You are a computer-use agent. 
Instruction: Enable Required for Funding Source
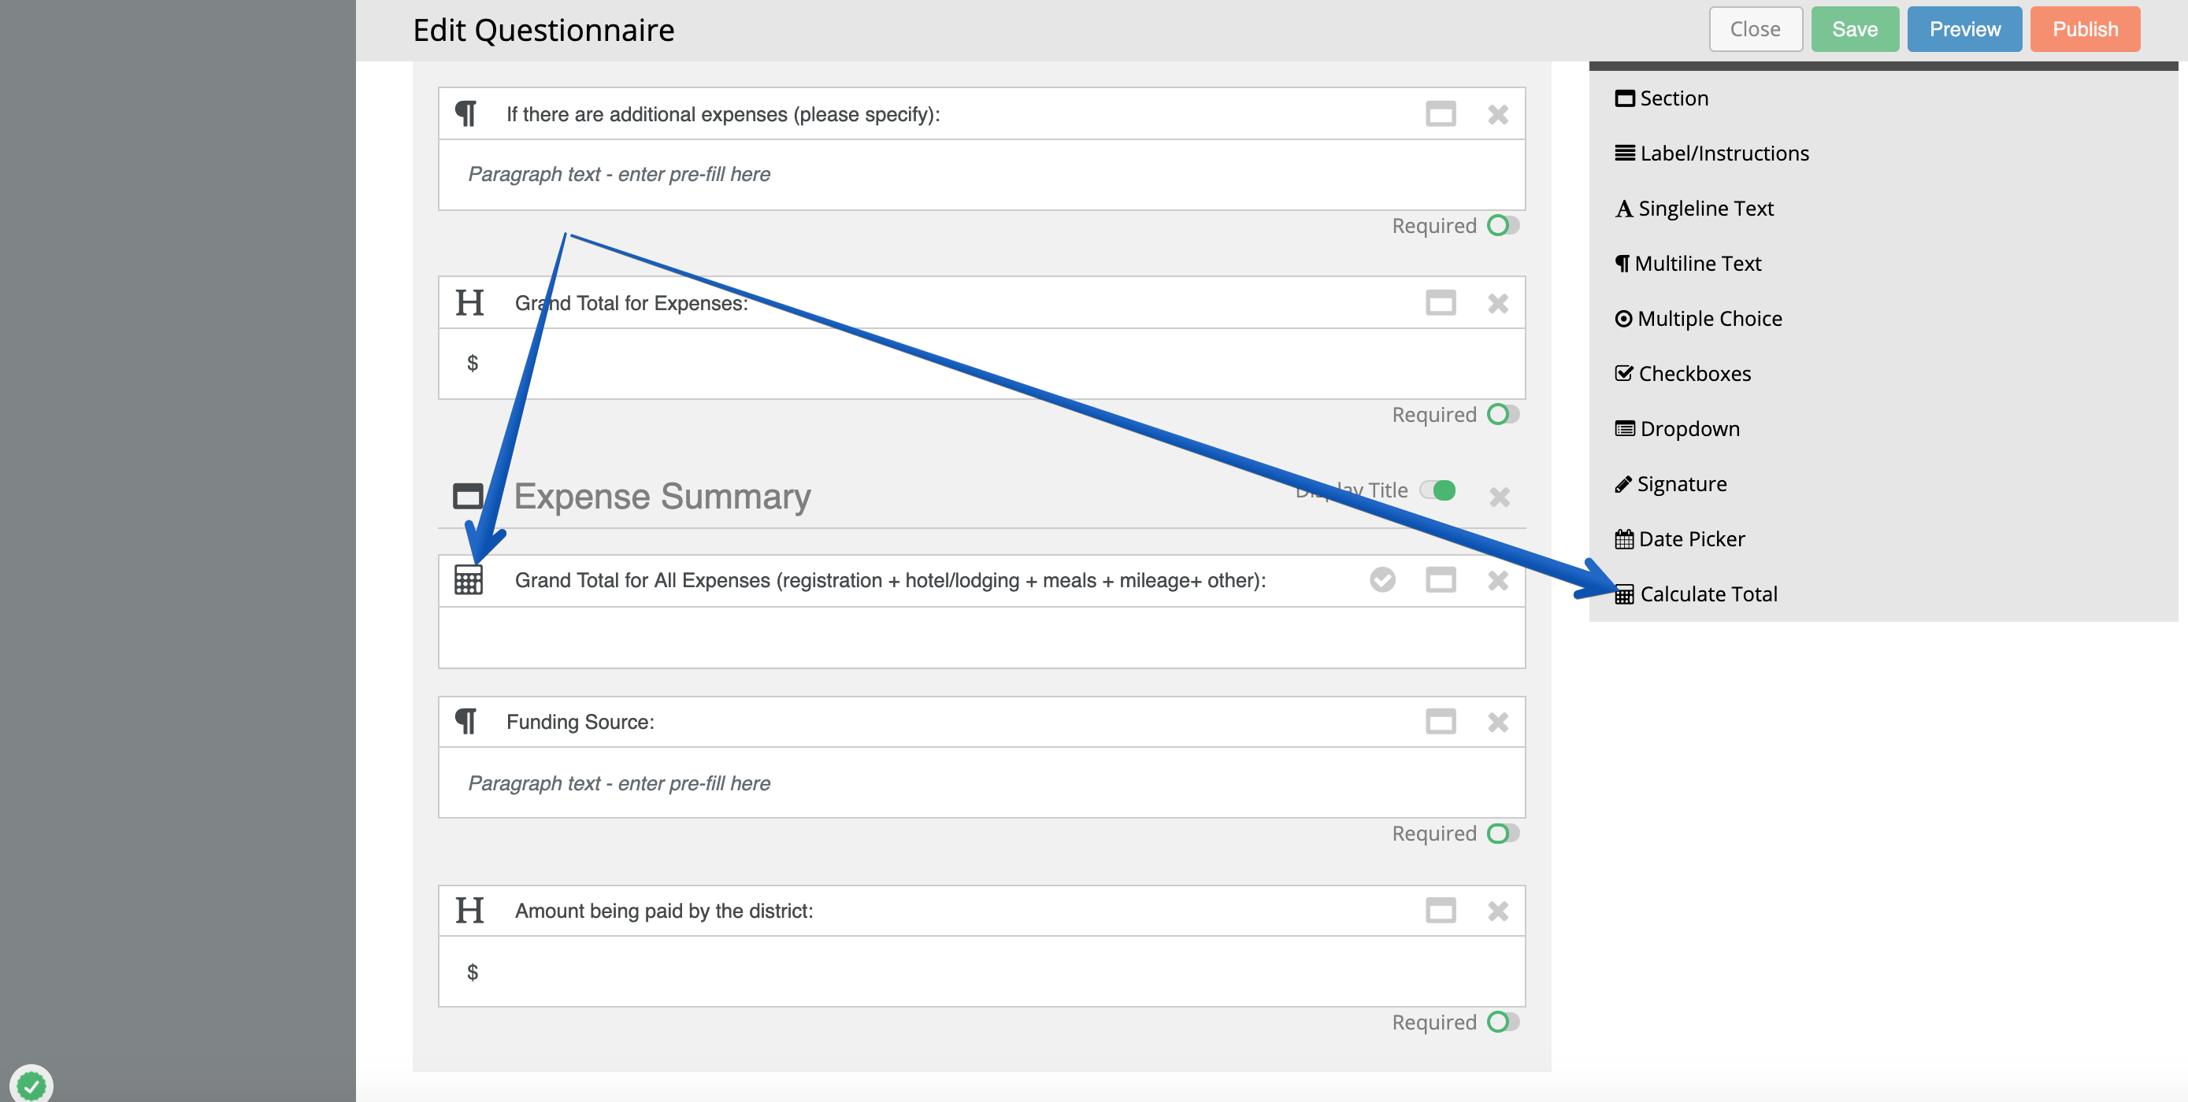[x=1502, y=833]
